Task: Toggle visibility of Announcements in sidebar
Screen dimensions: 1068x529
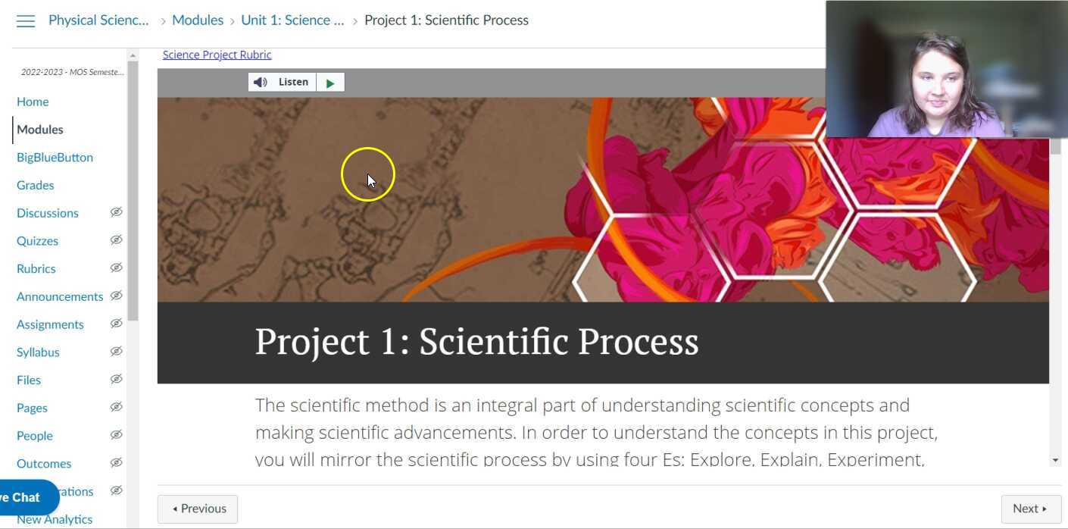Action: [x=116, y=296]
